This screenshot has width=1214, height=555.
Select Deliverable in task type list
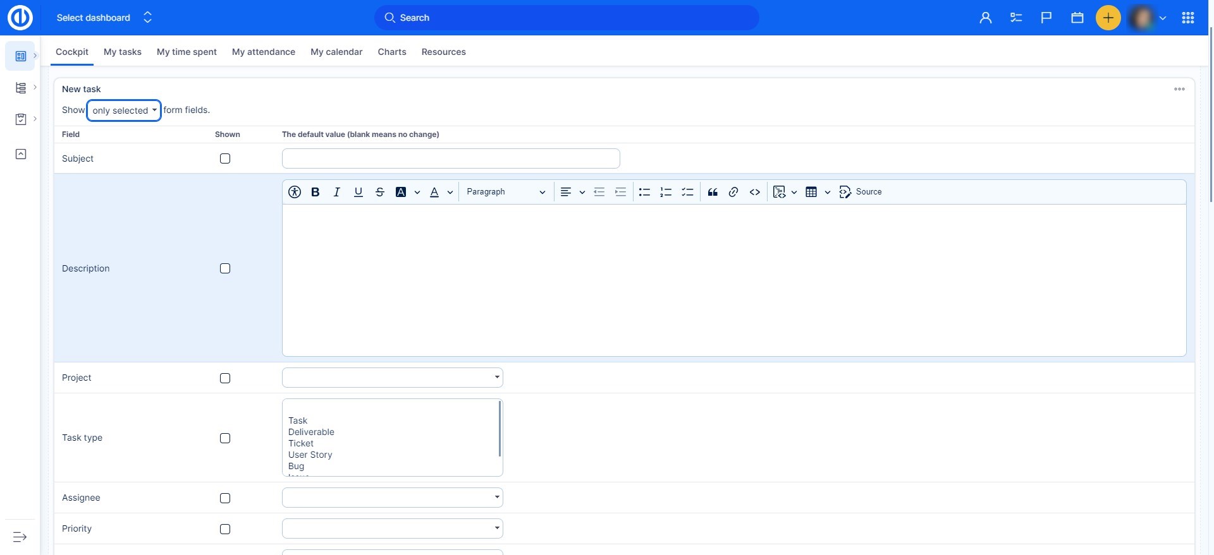tap(311, 432)
